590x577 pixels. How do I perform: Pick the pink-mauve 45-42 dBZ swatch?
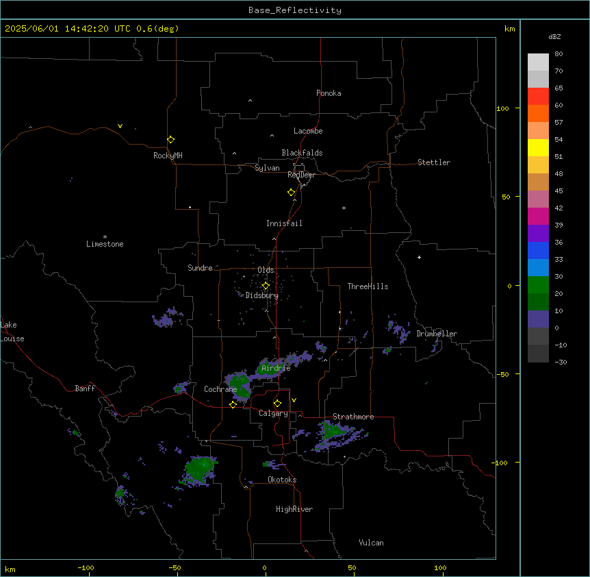pos(538,199)
